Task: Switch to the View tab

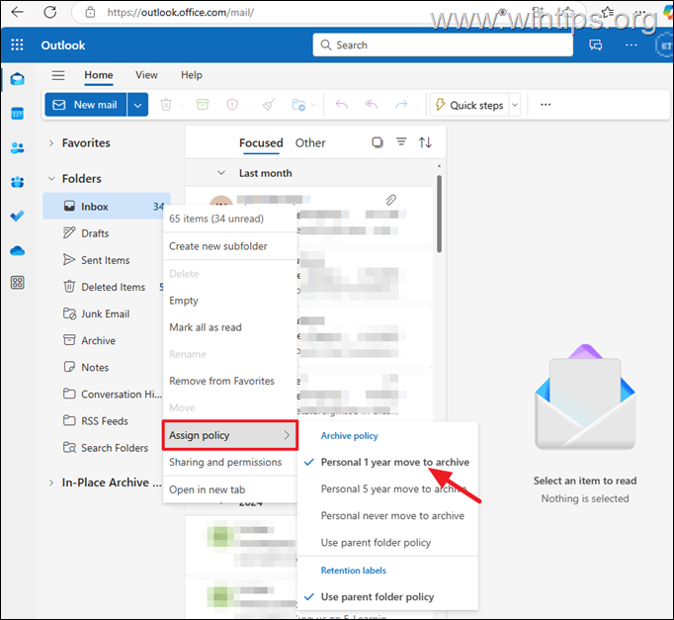Action: pos(146,75)
